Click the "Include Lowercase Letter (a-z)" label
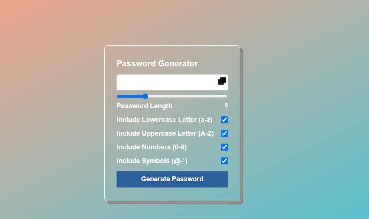This screenshot has height=219, width=369. 164,120
